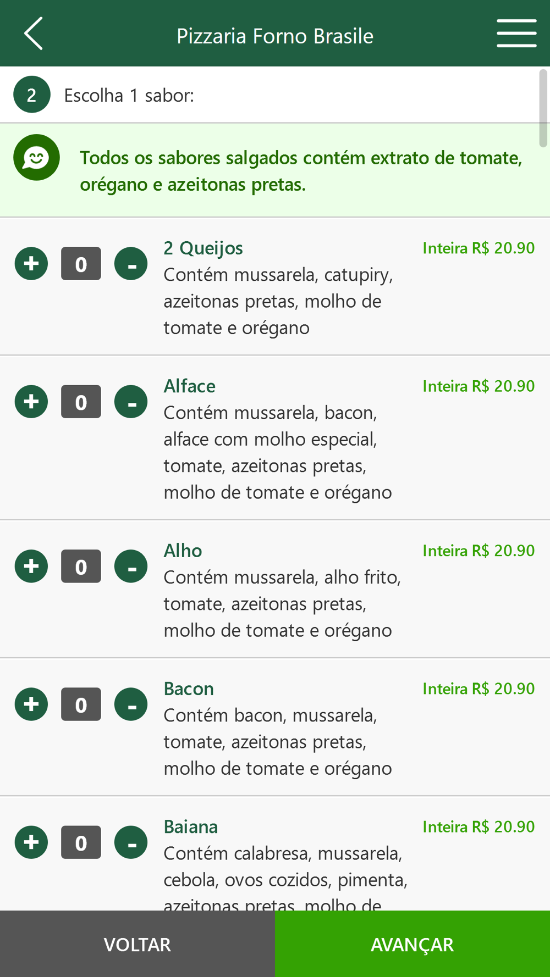Select the 2 Queijos quantity field
The height and width of the screenshot is (977, 550).
click(x=81, y=264)
